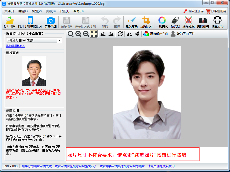
Task: Maximize the application window
Action: tap(213, 3)
